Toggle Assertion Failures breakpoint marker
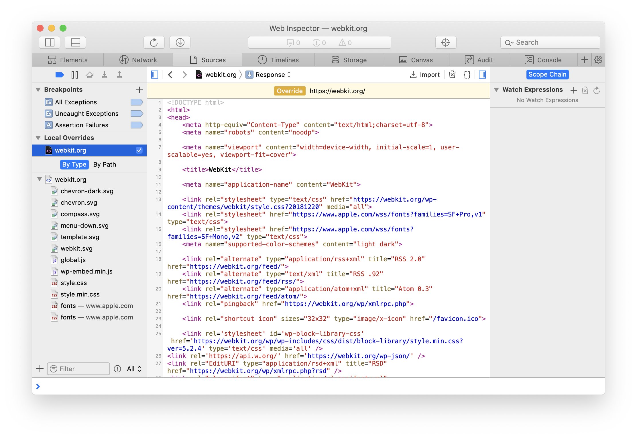Viewport: 637px width, 437px height. pyautogui.click(x=137, y=125)
